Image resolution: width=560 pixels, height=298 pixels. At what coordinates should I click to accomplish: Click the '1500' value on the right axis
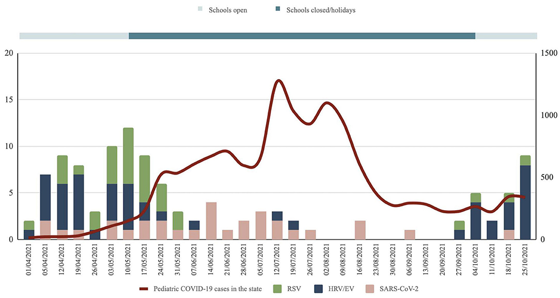click(549, 53)
